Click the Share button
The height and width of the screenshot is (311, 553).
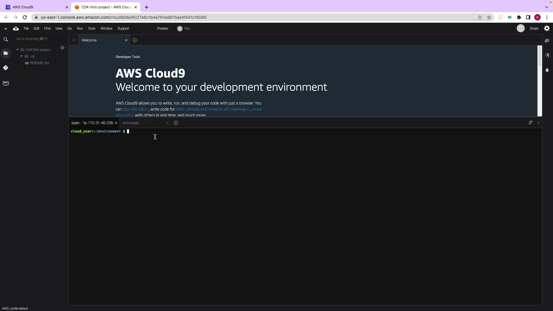pyautogui.click(x=534, y=29)
